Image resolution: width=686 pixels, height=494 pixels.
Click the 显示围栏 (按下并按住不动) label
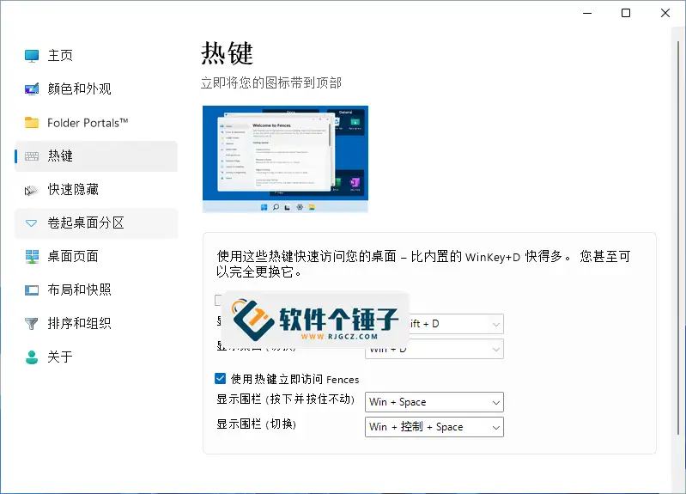(285, 399)
